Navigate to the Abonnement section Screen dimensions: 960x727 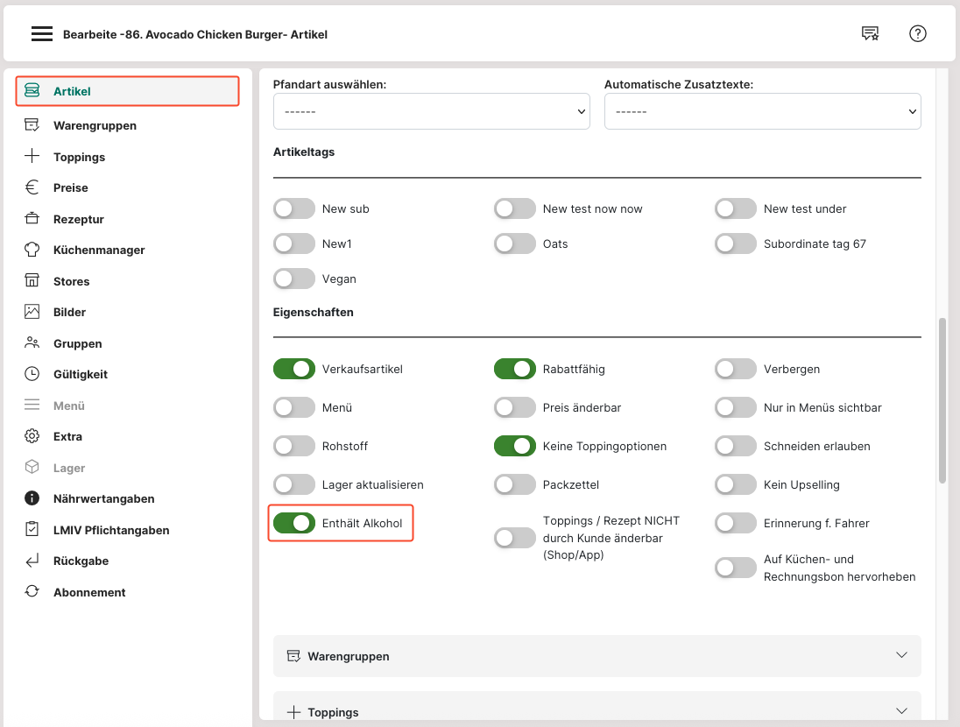(x=89, y=592)
